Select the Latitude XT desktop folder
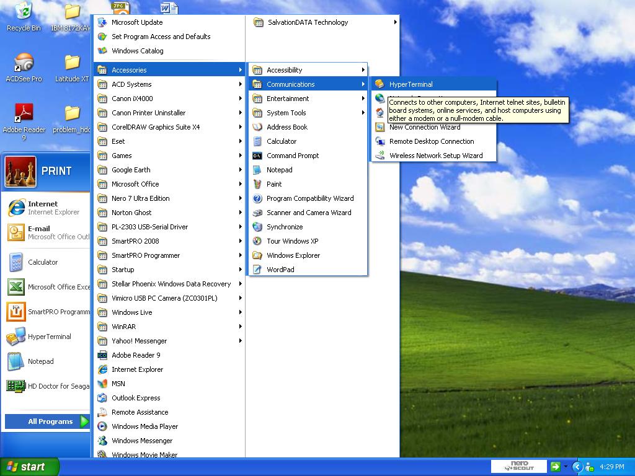The height and width of the screenshot is (476, 635). click(x=72, y=68)
